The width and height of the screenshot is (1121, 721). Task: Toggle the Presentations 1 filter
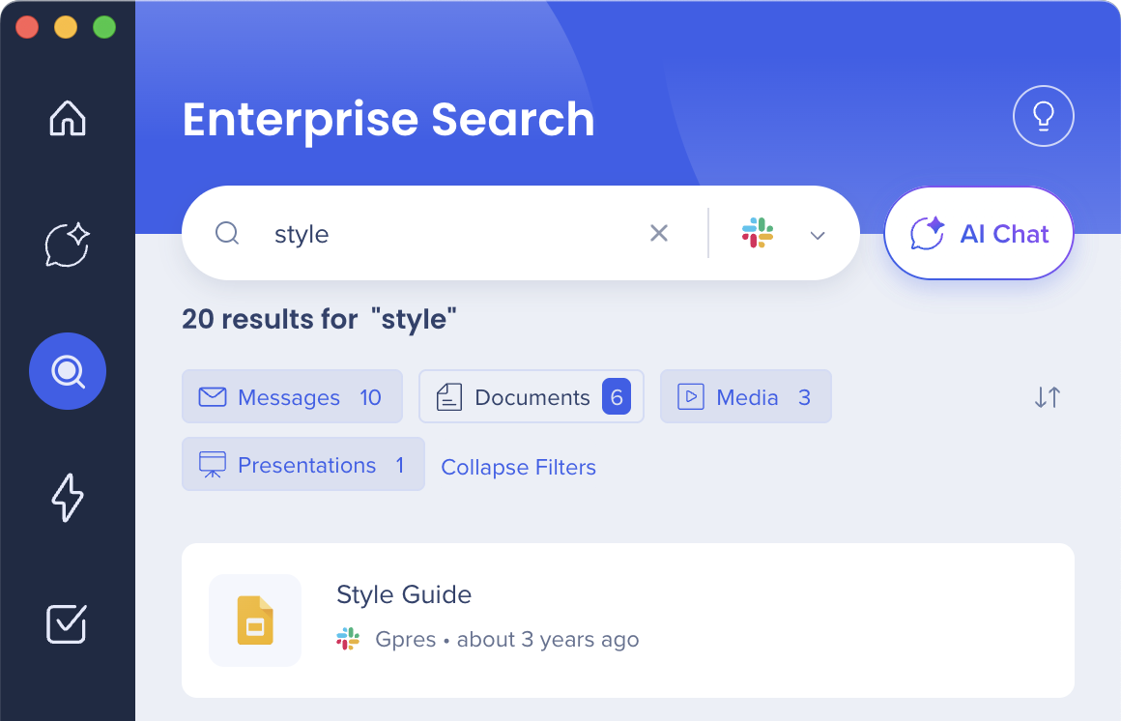(303, 464)
